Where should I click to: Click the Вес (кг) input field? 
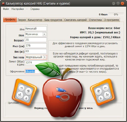(x=36, y=51)
